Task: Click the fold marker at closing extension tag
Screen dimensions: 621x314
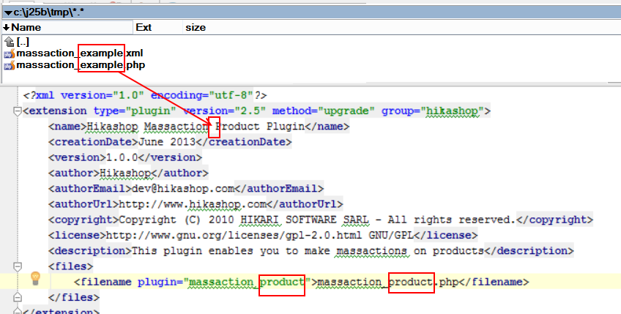Action: pyautogui.click(x=18, y=311)
